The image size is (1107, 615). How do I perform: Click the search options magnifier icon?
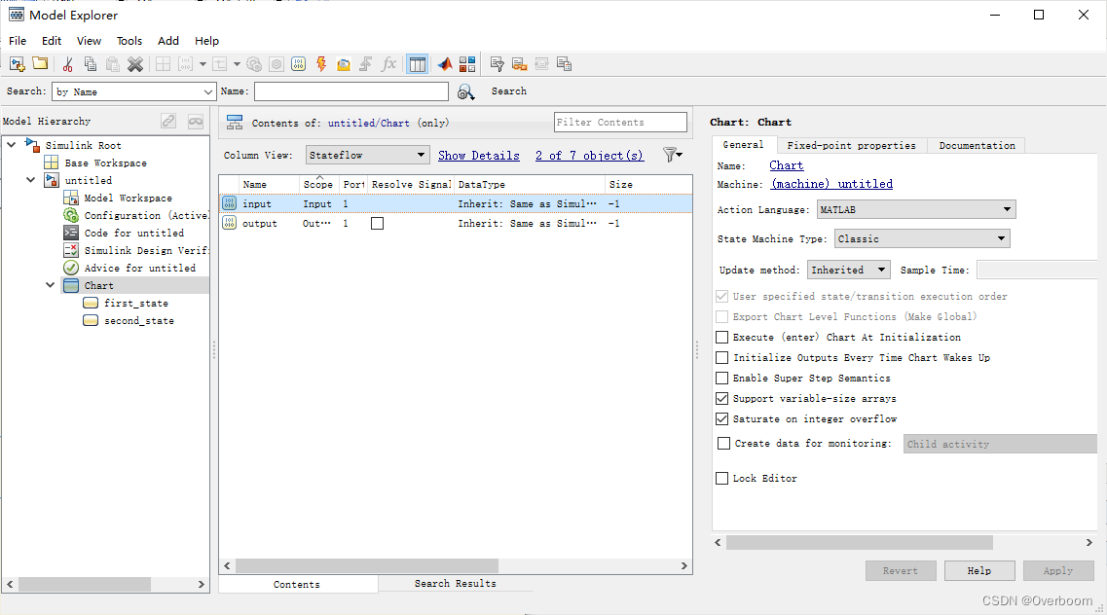pyautogui.click(x=466, y=91)
